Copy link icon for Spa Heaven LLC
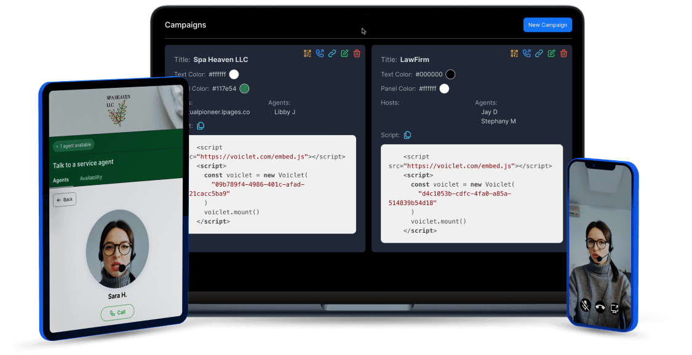The height and width of the screenshot is (355, 692). pos(332,53)
